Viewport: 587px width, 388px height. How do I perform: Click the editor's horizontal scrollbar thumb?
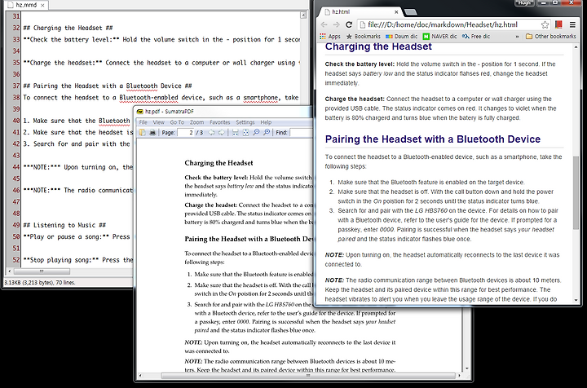(x=42, y=271)
